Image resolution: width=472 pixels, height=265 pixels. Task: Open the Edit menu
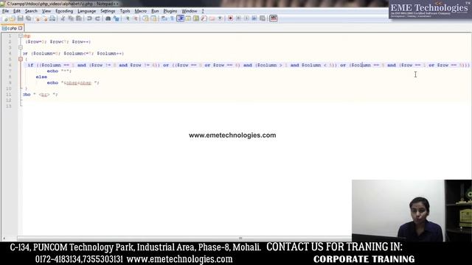point(17,11)
